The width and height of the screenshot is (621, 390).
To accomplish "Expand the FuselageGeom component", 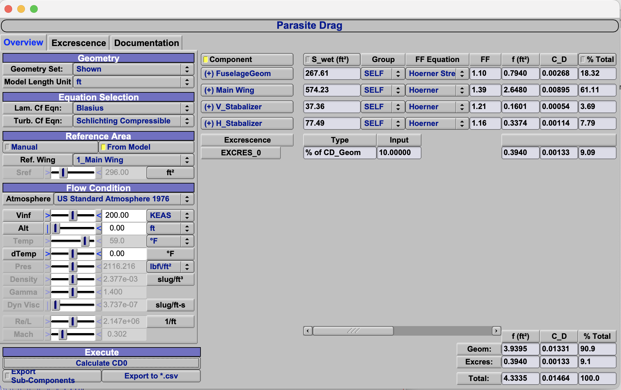I will (208, 74).
